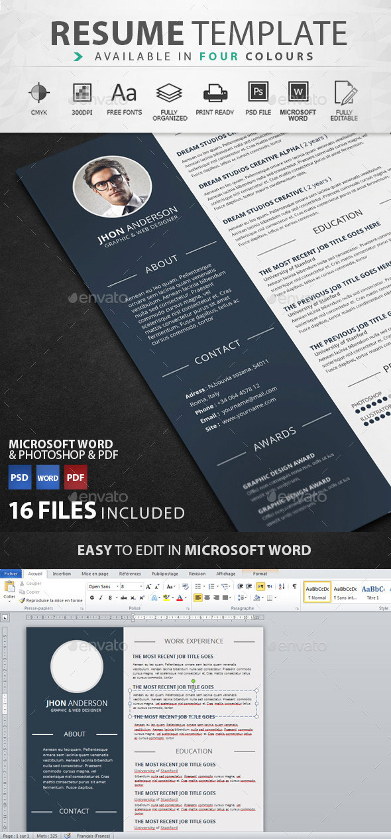Open the Format contextual tab
391x839 pixels.
click(260, 574)
